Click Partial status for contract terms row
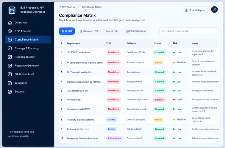This screenshot has height=148, width=225. 158,120
